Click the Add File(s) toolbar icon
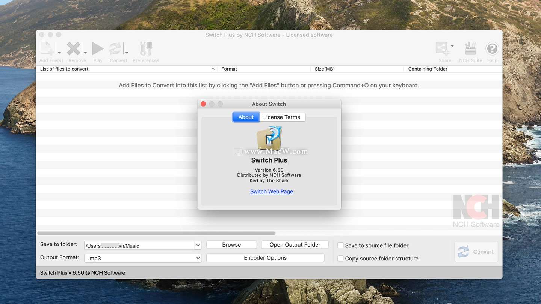 coord(48,49)
